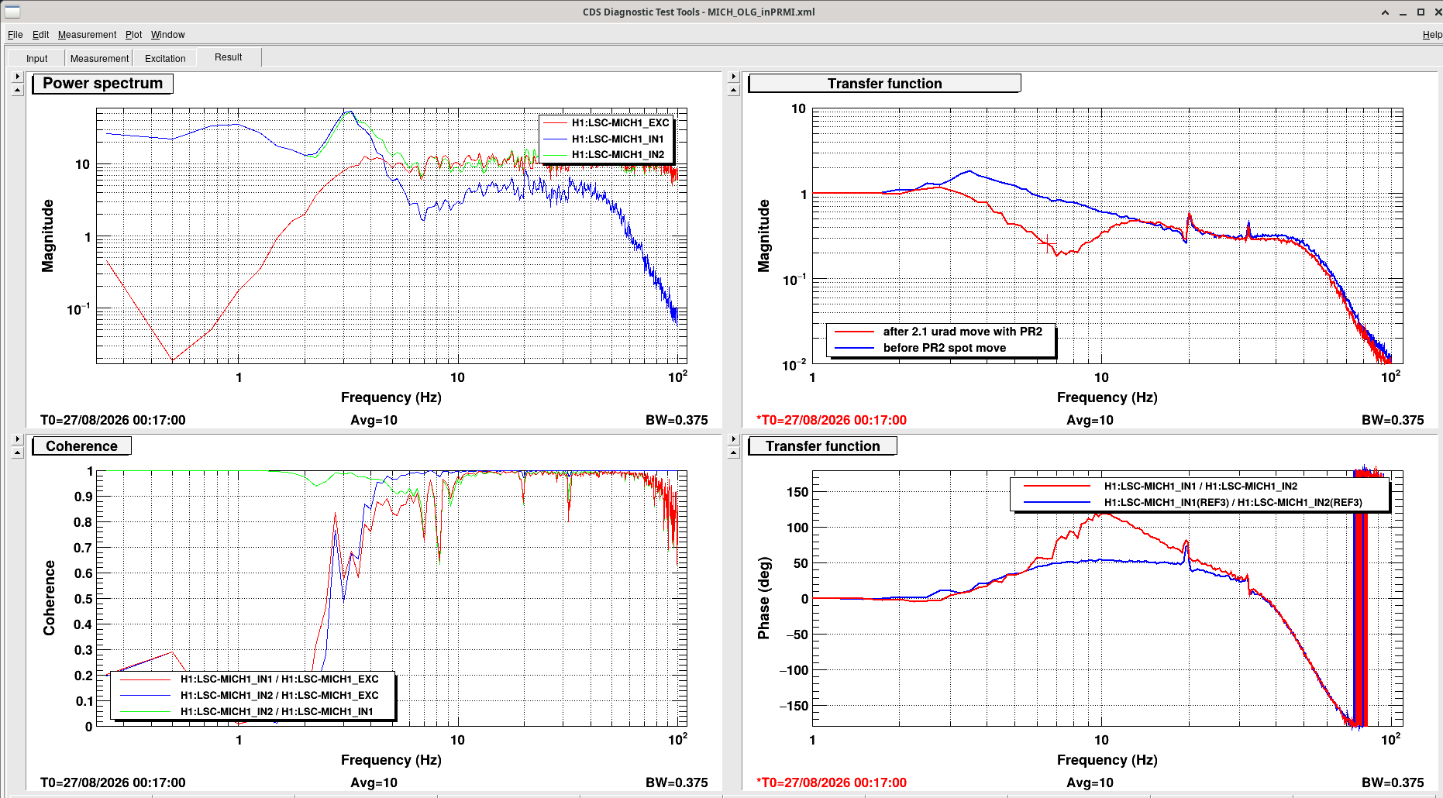Open the Plot menu
Screen dimensions: 1443x798
click(x=134, y=35)
